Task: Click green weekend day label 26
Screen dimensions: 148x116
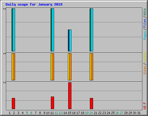Action: pyautogui.click(x=117, y=113)
